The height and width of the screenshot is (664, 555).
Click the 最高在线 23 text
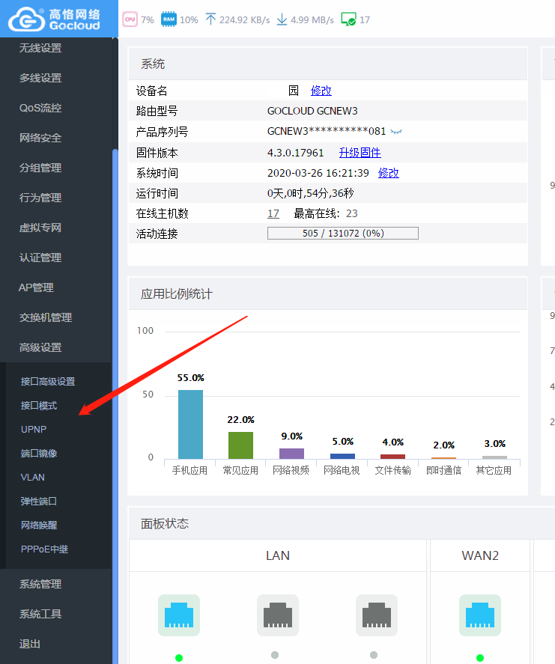click(x=325, y=214)
